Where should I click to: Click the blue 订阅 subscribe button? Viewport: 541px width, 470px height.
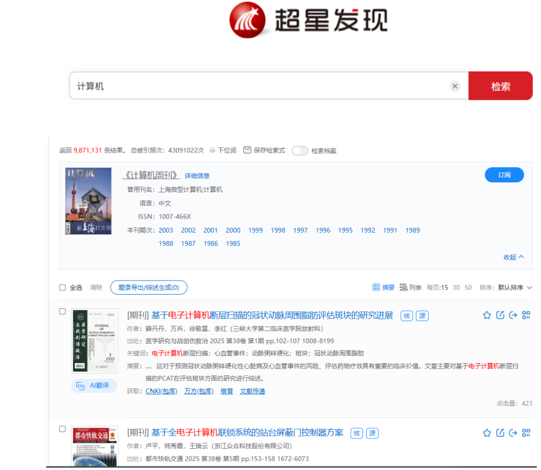(x=504, y=175)
